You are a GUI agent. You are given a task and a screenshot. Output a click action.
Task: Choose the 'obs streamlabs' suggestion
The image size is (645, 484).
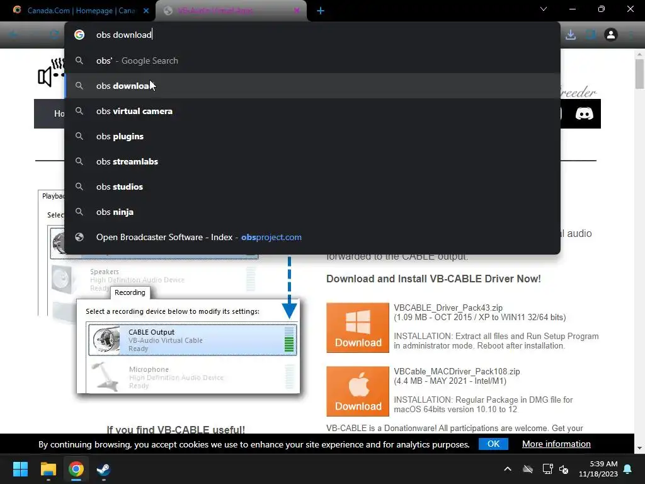tap(312, 161)
